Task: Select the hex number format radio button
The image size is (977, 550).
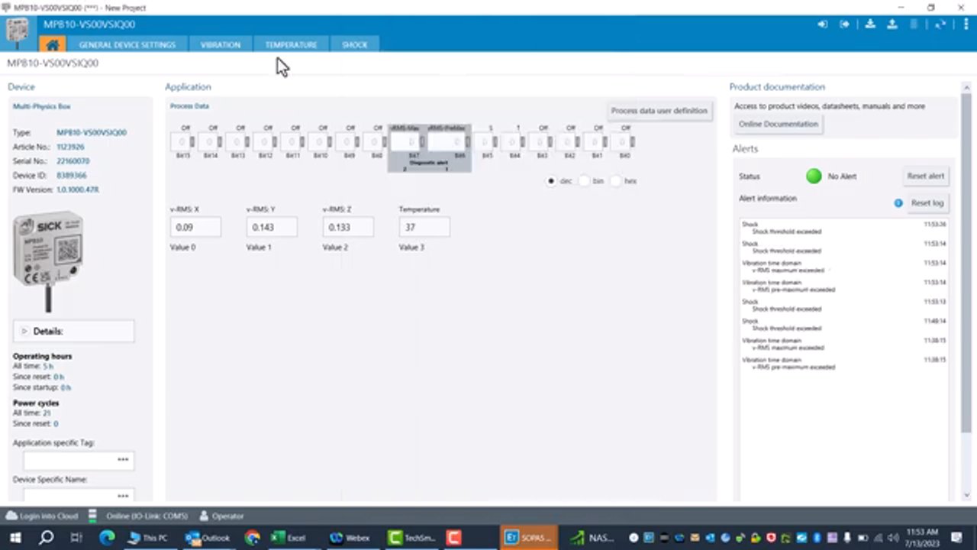Action: pos(615,181)
